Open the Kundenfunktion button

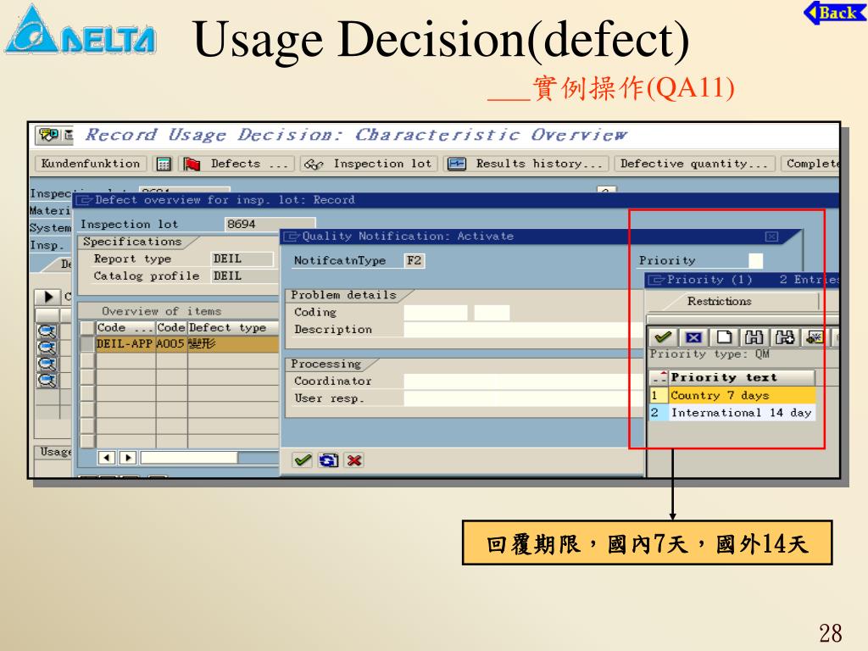coord(91,164)
